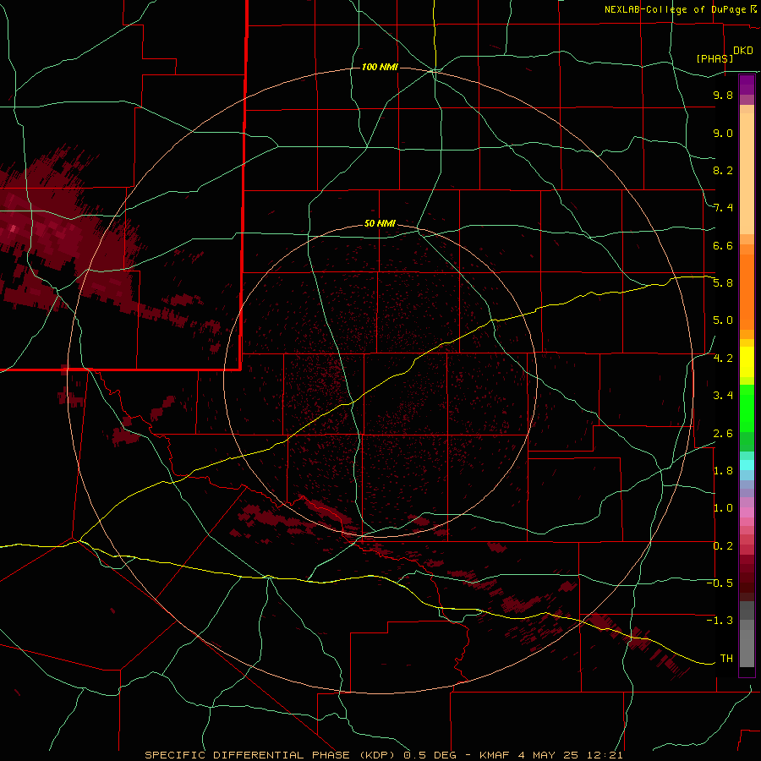
Task: Select the 9.8 value on the color scale
Action: pos(723,95)
